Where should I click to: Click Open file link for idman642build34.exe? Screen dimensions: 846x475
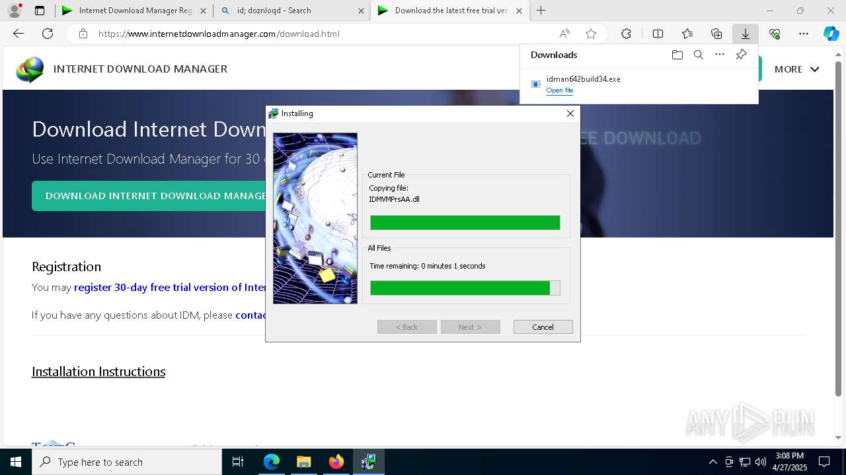click(x=560, y=90)
